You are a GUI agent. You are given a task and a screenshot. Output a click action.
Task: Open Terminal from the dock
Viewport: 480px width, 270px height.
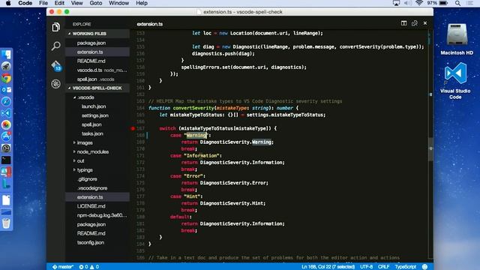coord(6,160)
